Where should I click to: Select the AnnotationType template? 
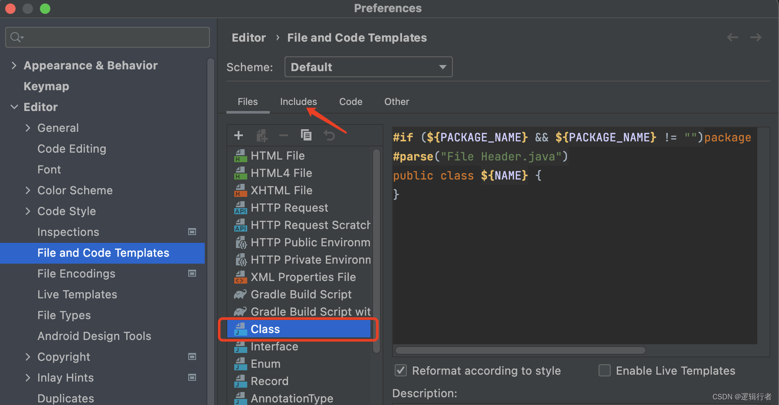[292, 398]
